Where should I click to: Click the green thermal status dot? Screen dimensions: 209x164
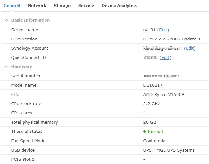[x=145, y=132]
